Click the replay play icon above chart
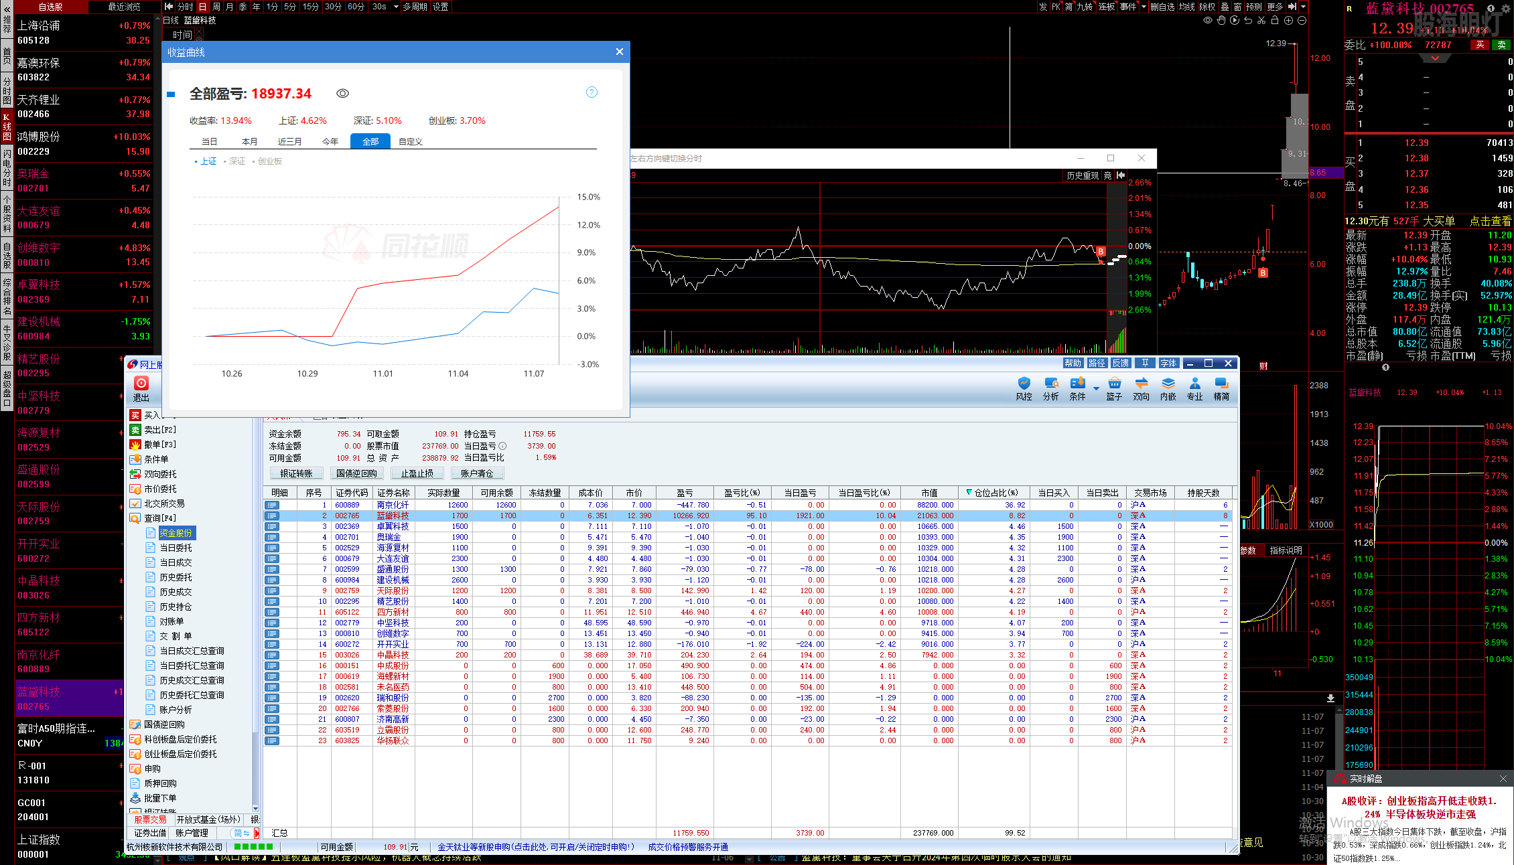Screen dimensions: 1514x865 [1235, 21]
